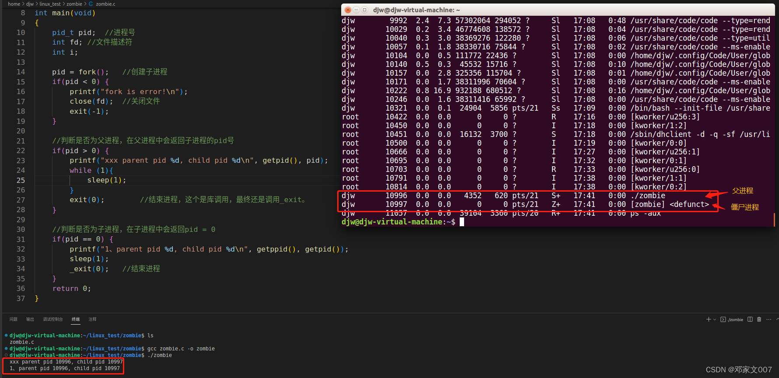Viewport: 779px width, 378px height.
Task: Click the 'zombie.c' ls output entry
Action: (x=22, y=342)
